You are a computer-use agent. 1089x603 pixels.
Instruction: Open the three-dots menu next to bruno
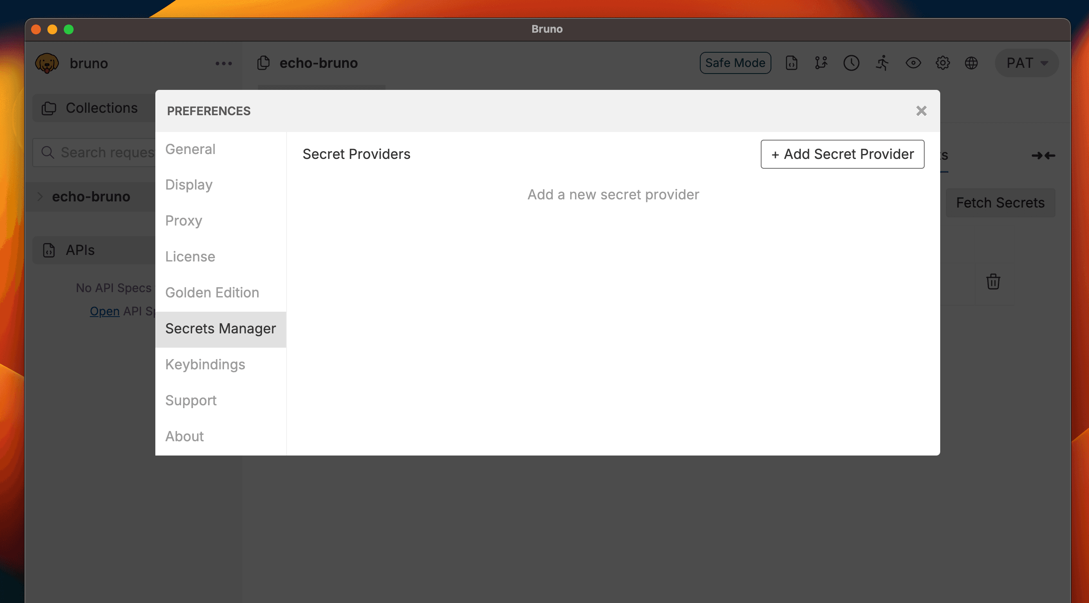point(224,64)
